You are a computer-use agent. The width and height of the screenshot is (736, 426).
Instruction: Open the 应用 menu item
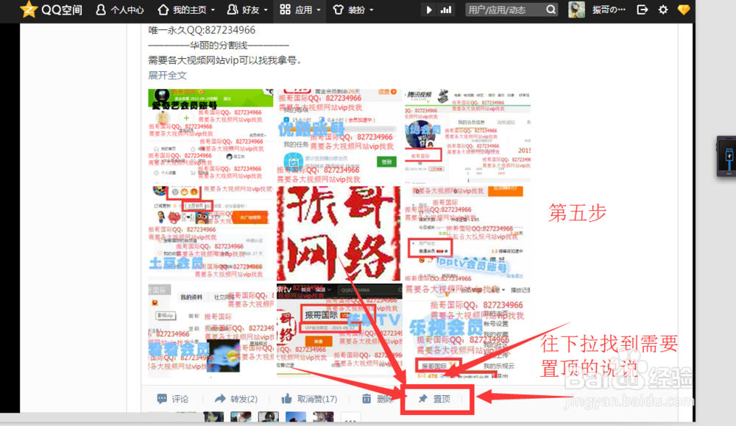(303, 10)
